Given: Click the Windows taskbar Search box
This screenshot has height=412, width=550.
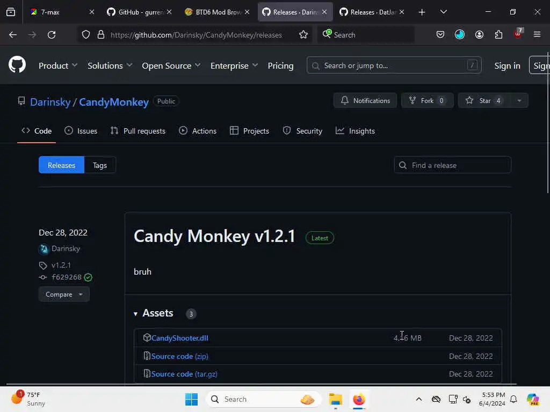Looking at the screenshot, I should [x=263, y=399].
